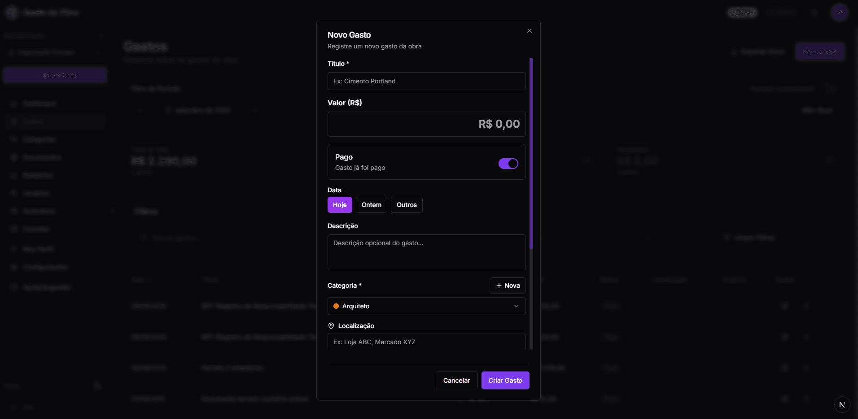This screenshot has width=858, height=419.
Task: Click into the Descrição text area
Action: click(x=426, y=252)
